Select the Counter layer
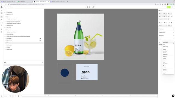 click(x=9, y=47)
